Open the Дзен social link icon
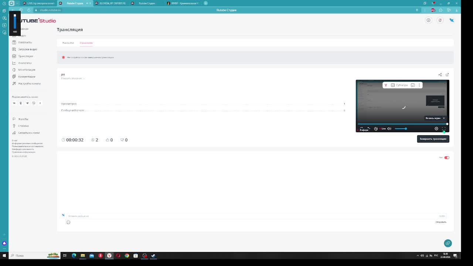 (40, 103)
